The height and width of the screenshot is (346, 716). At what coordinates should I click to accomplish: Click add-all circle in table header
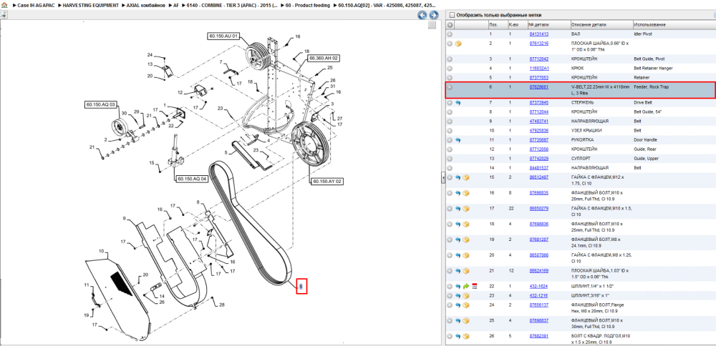tap(450, 24)
